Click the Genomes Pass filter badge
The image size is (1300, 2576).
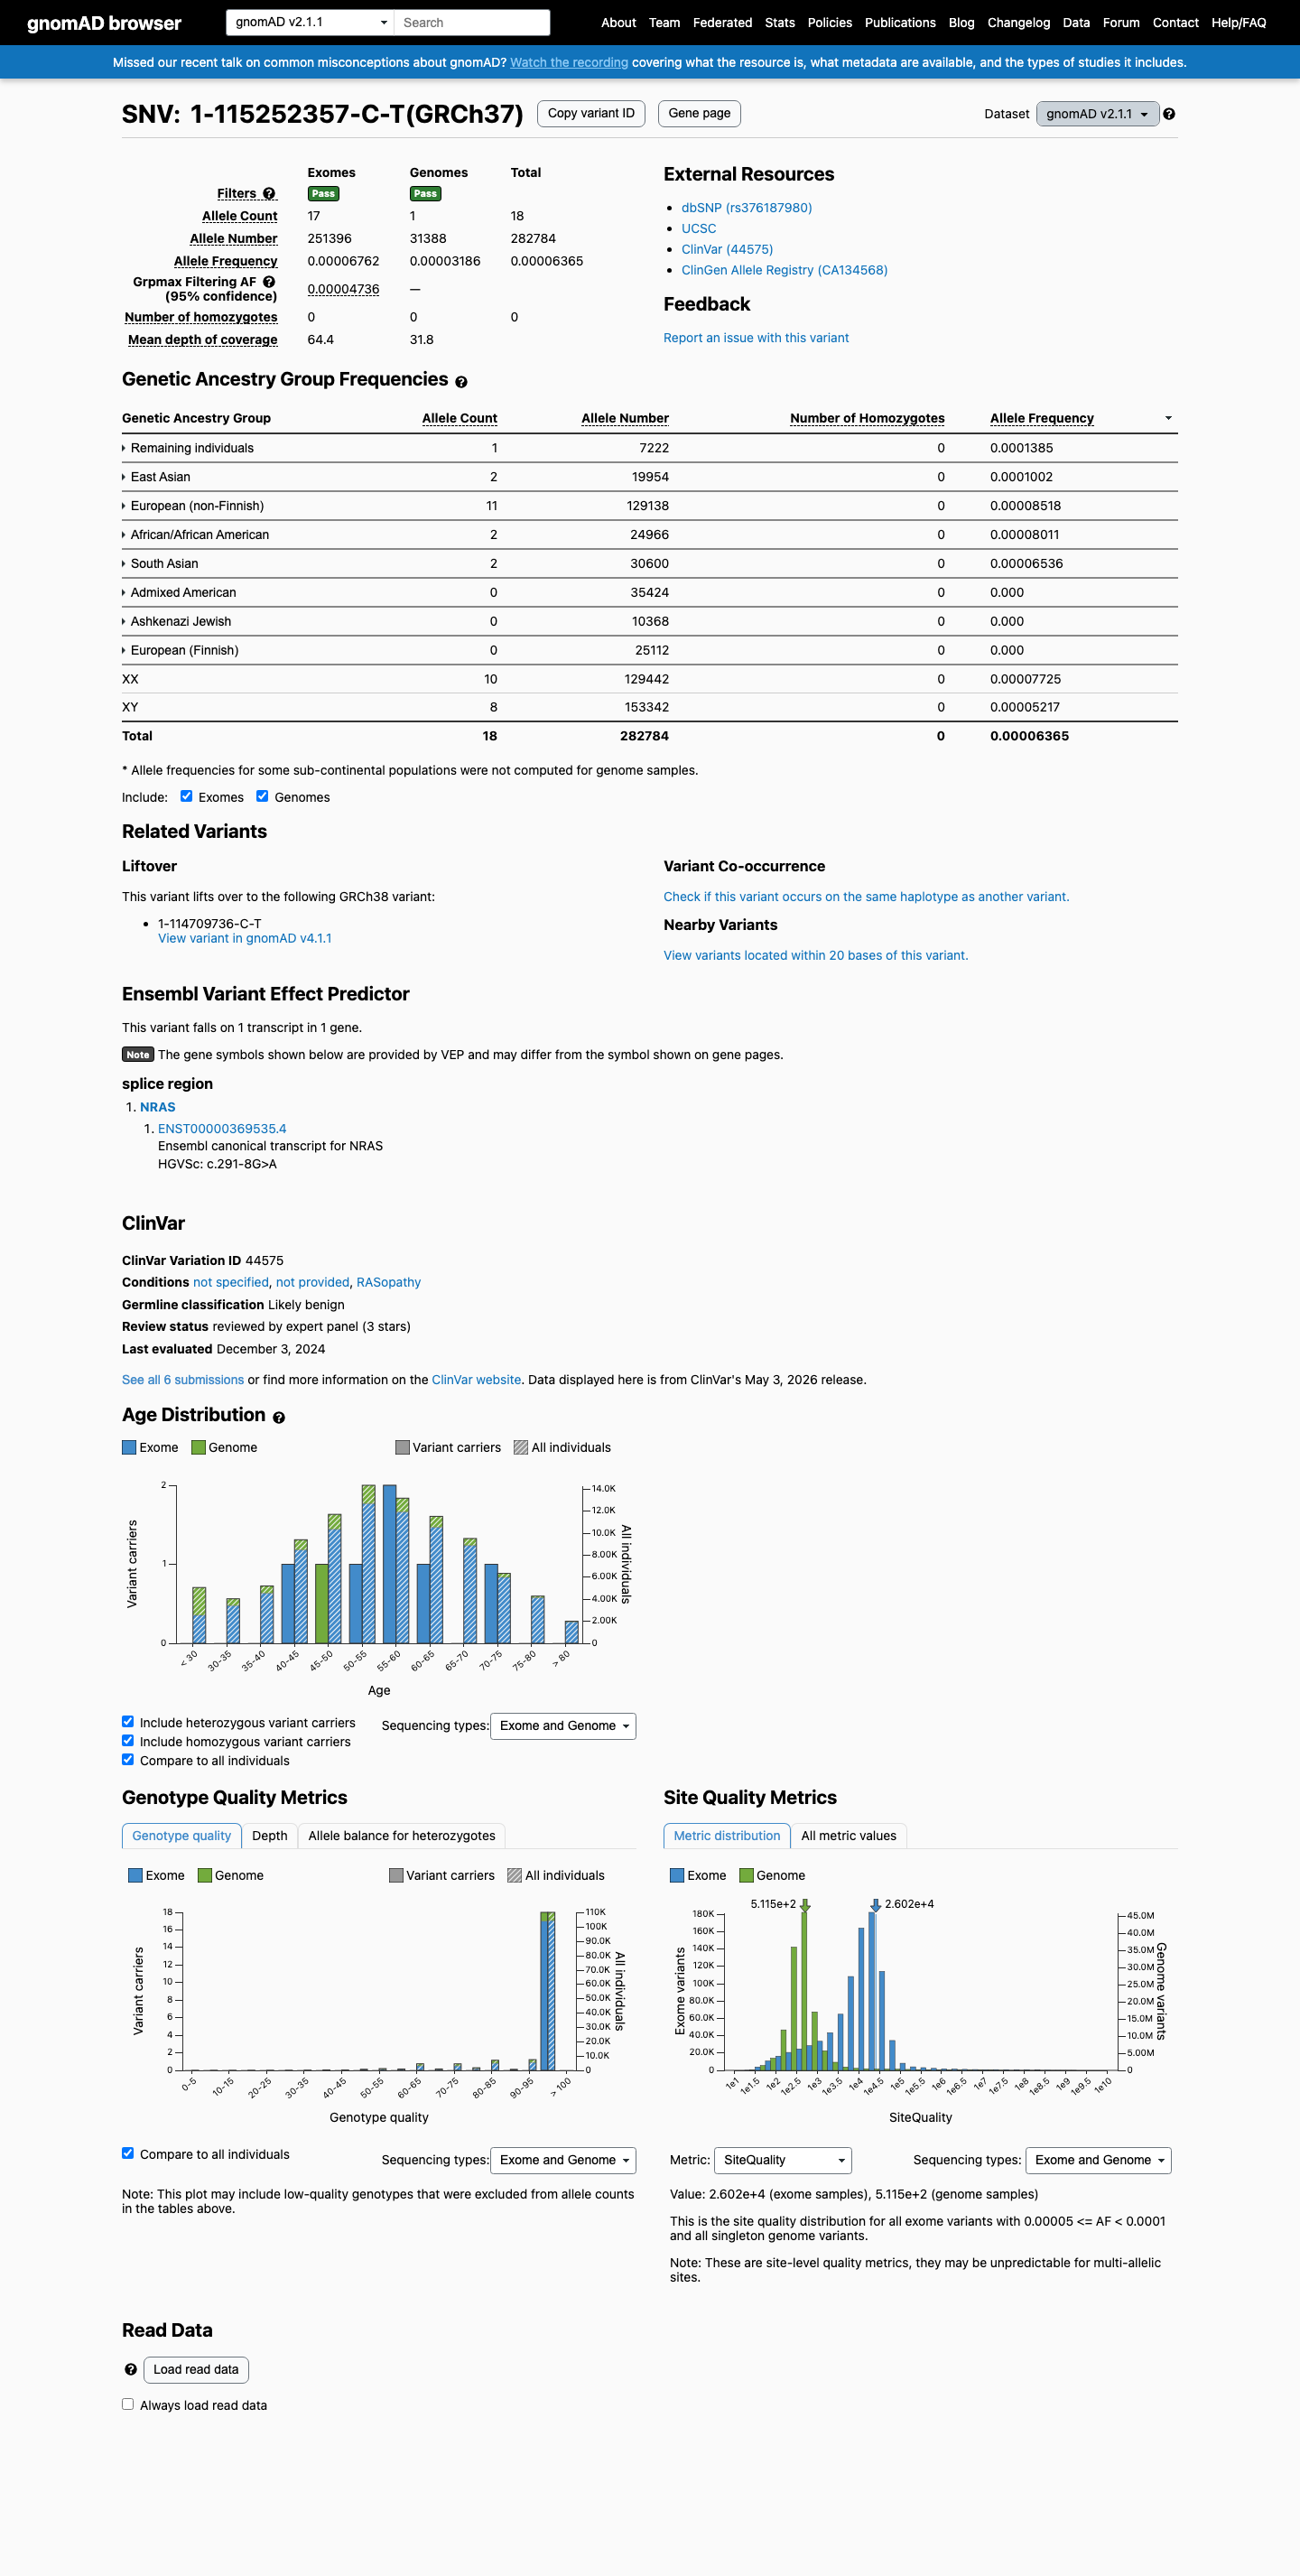(425, 194)
